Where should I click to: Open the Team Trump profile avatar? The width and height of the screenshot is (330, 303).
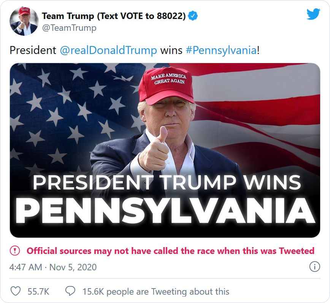pos(24,21)
